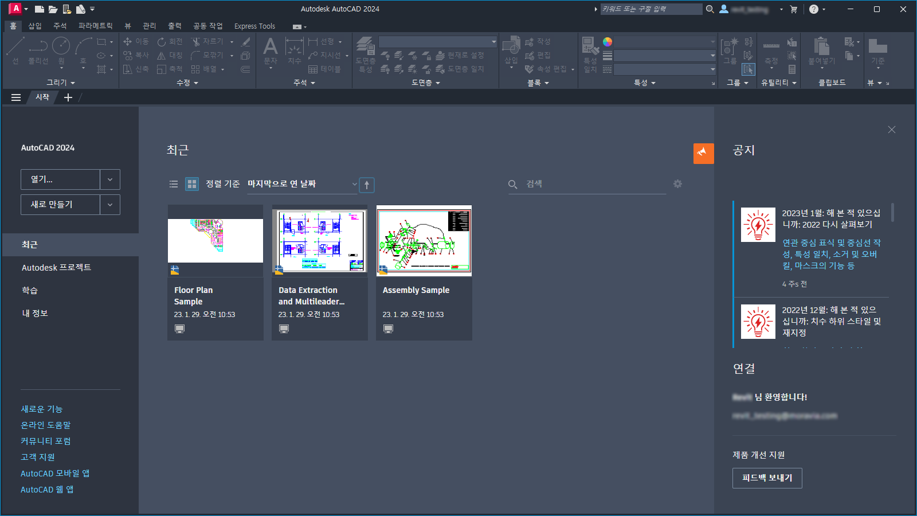The height and width of the screenshot is (516, 917).
Task: Open the AutoCAD 모바일 앱 link
Action: 55,473
